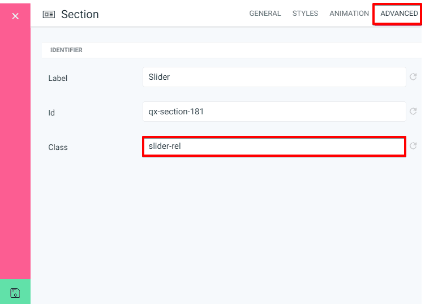Click the Section panel title text
The width and height of the screenshot is (425, 304).
[x=80, y=15]
